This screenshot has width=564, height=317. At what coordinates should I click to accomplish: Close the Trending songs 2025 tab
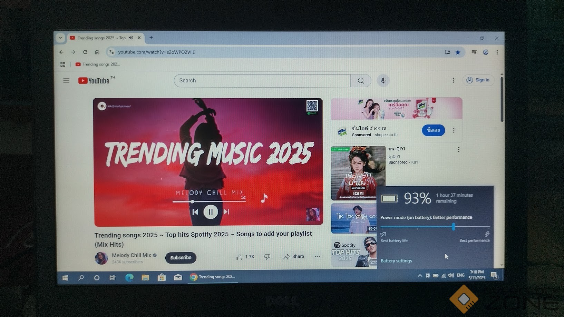click(x=139, y=38)
